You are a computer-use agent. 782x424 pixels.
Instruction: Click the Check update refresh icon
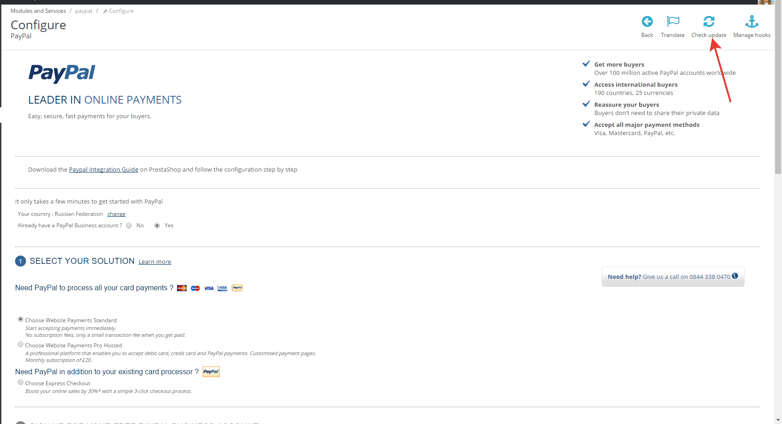(709, 21)
